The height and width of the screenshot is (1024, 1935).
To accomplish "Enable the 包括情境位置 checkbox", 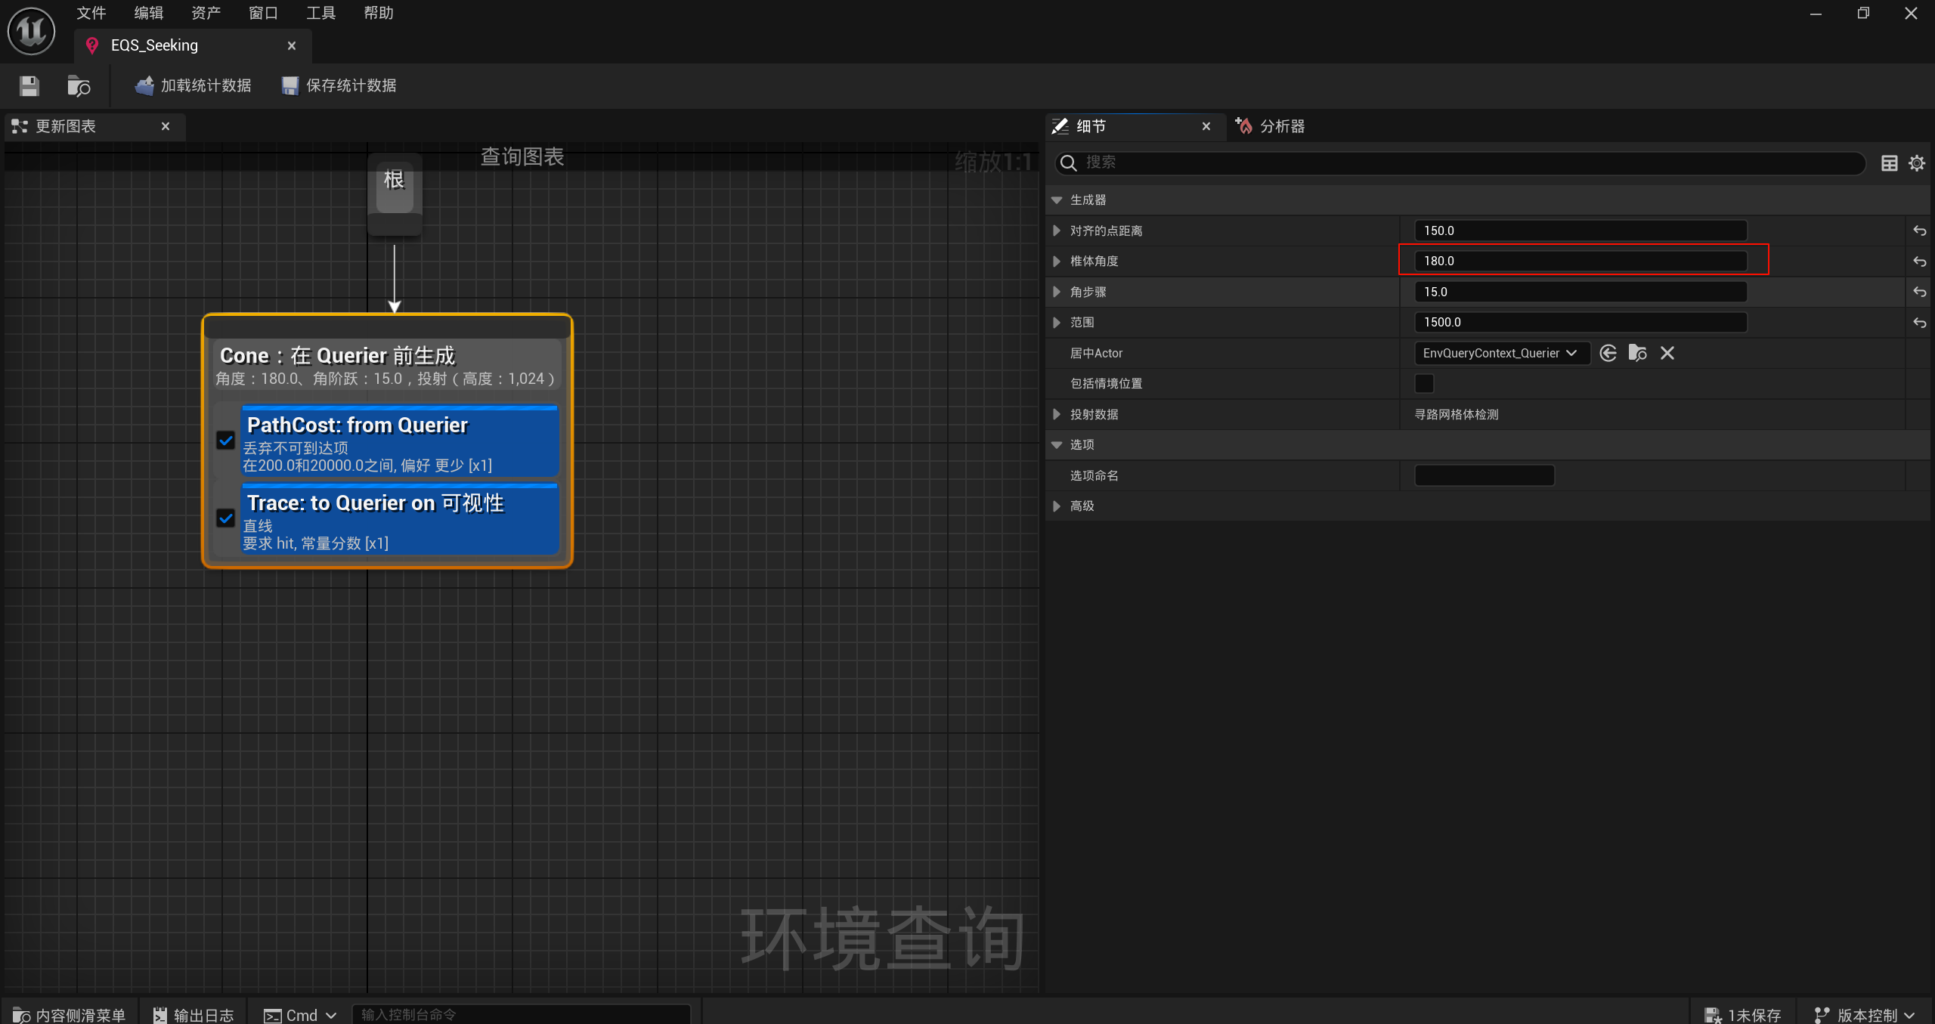I will coord(1424,384).
